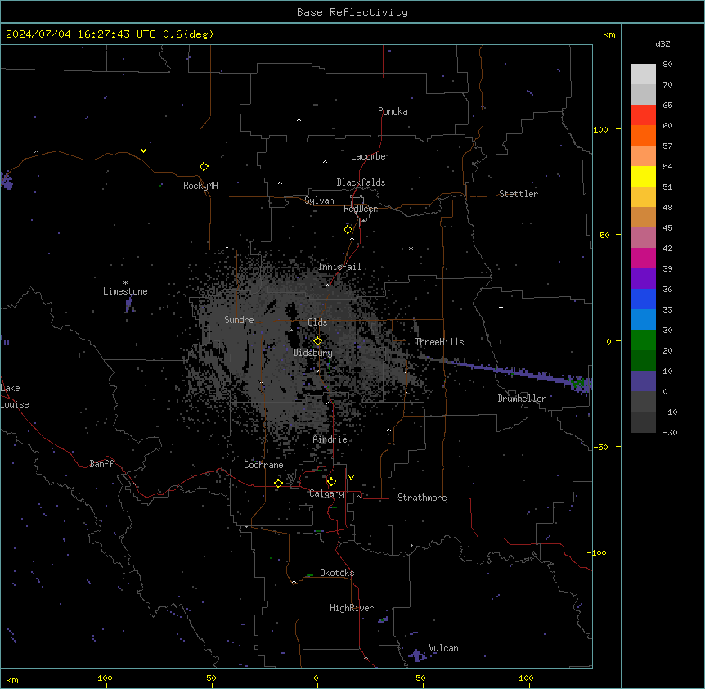
Task: Click the 80 value on the dBZ legend
Action: 667,65
